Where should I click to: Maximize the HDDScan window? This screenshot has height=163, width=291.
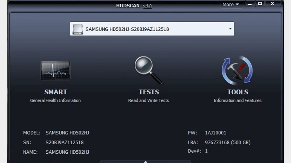click(x=260, y=4)
